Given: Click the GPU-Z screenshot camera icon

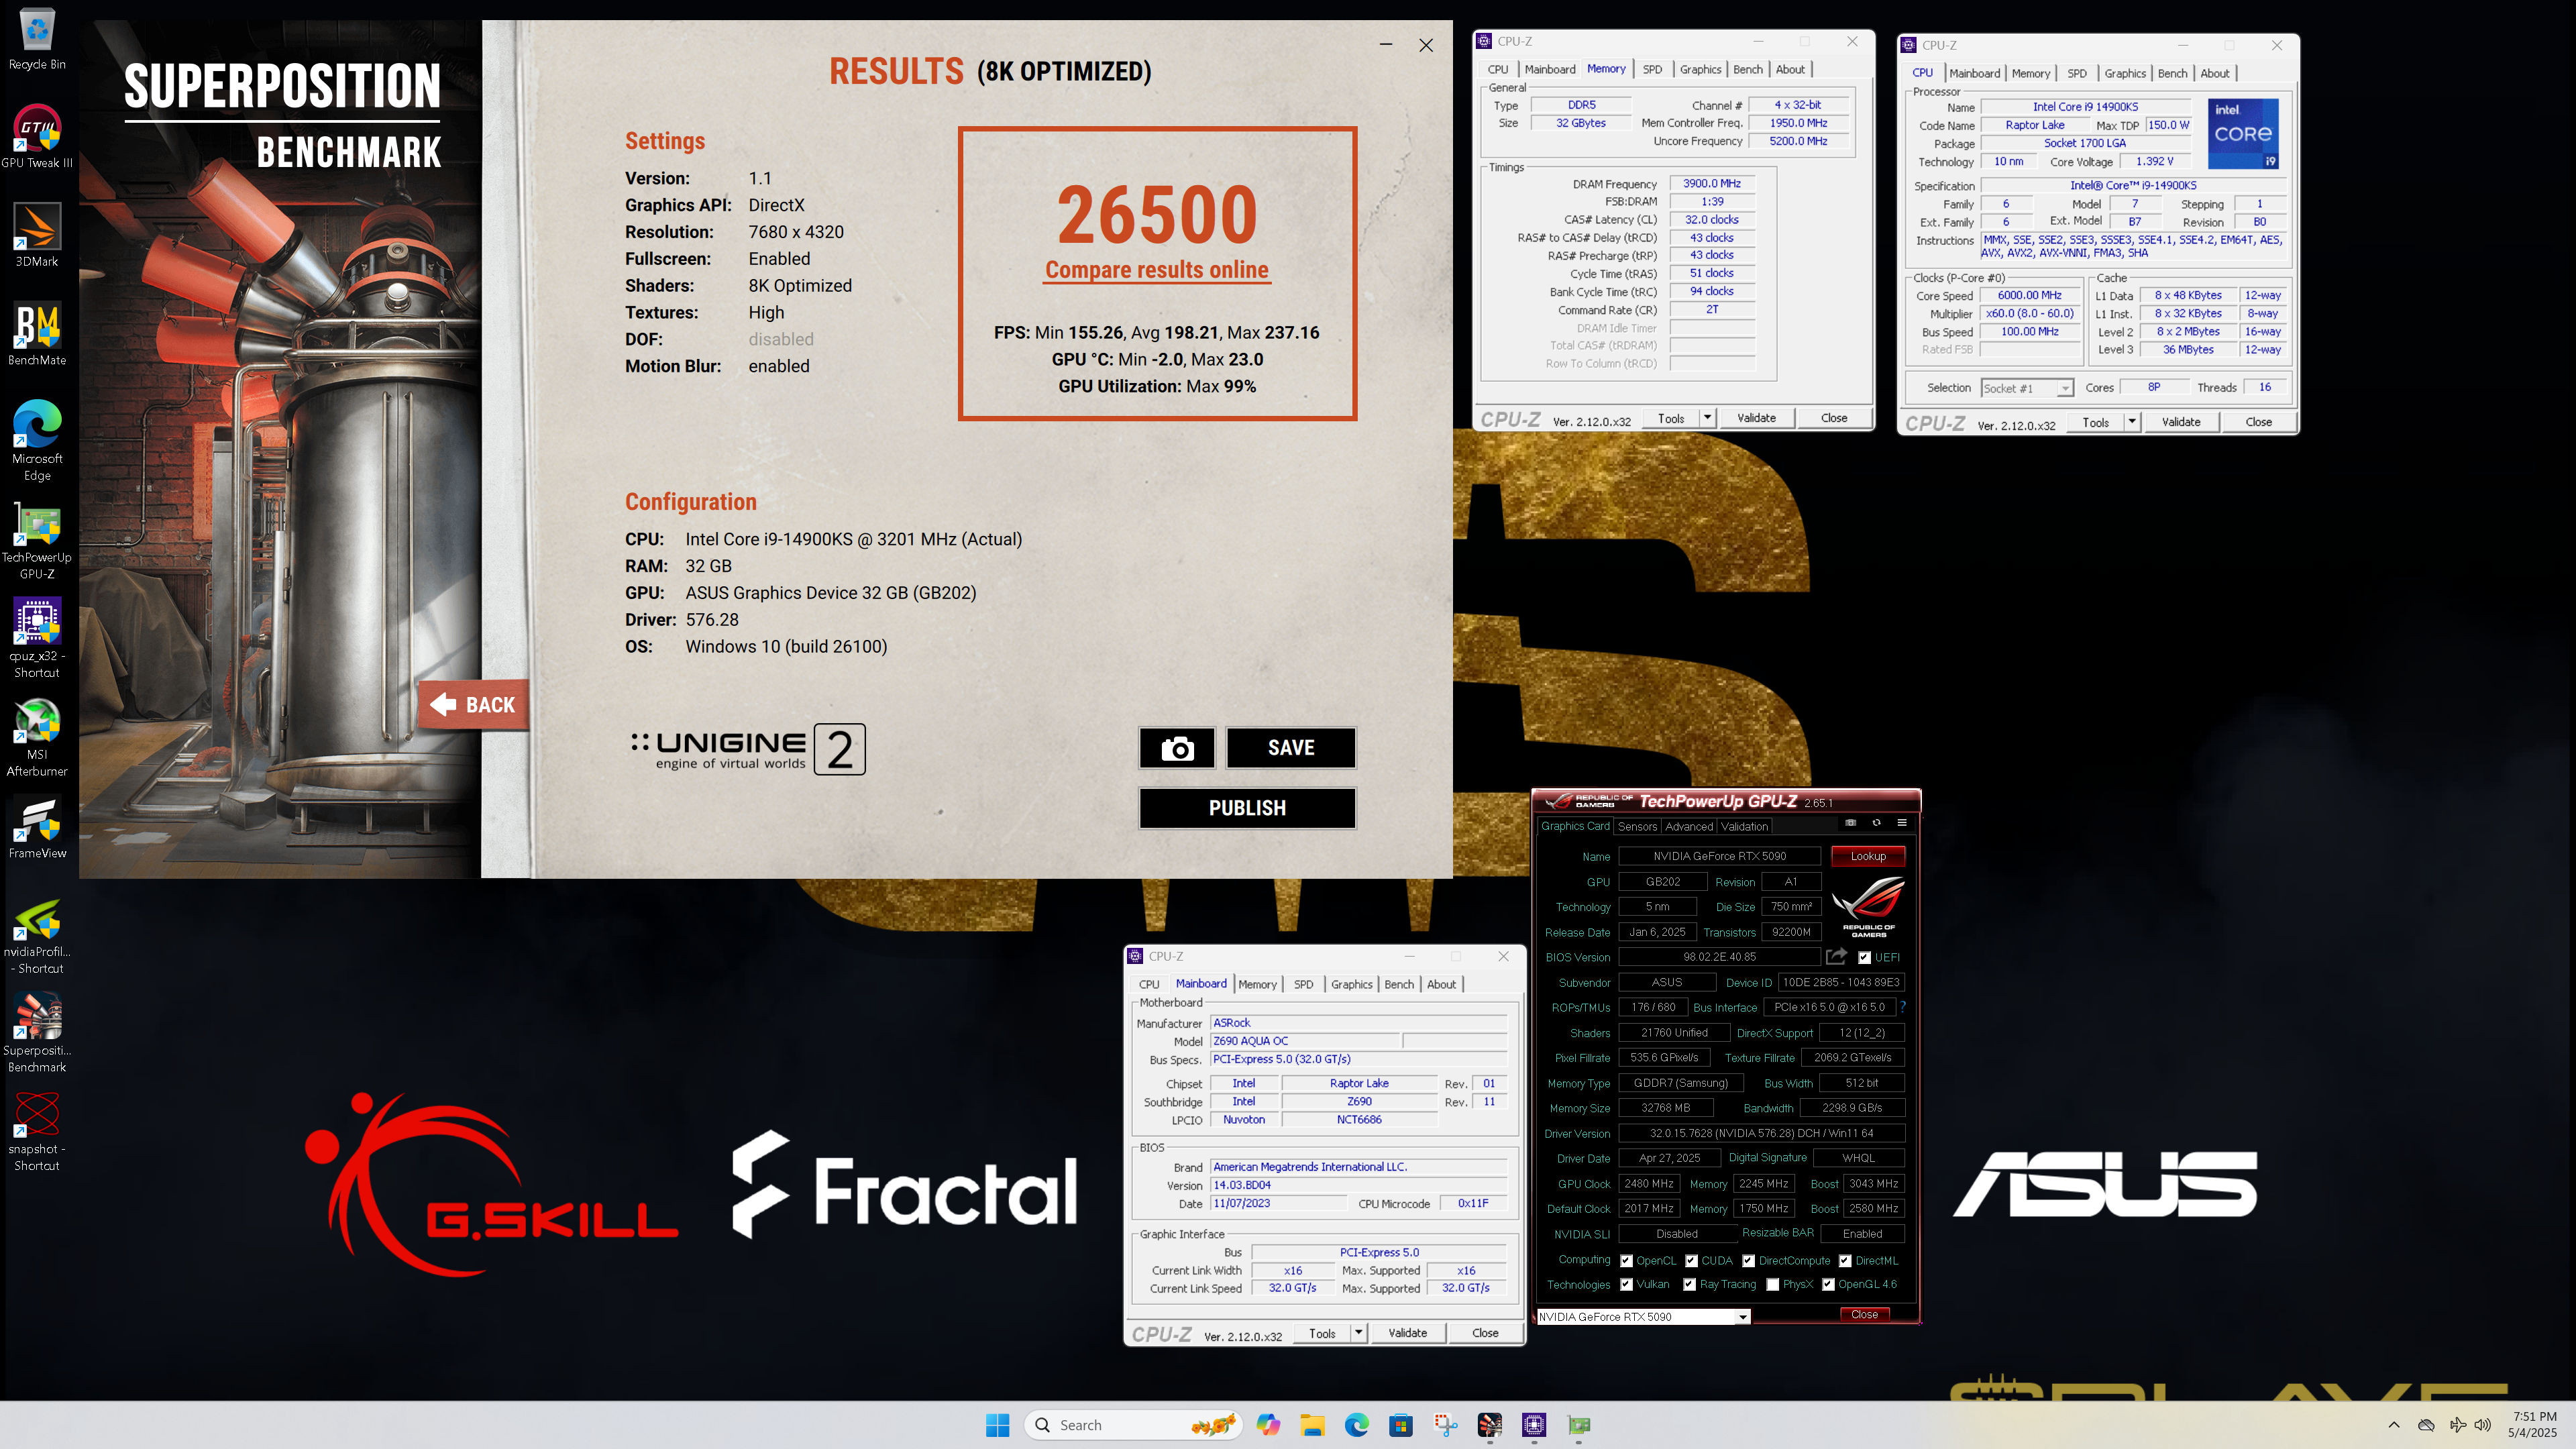Looking at the screenshot, I should pos(1851,823).
